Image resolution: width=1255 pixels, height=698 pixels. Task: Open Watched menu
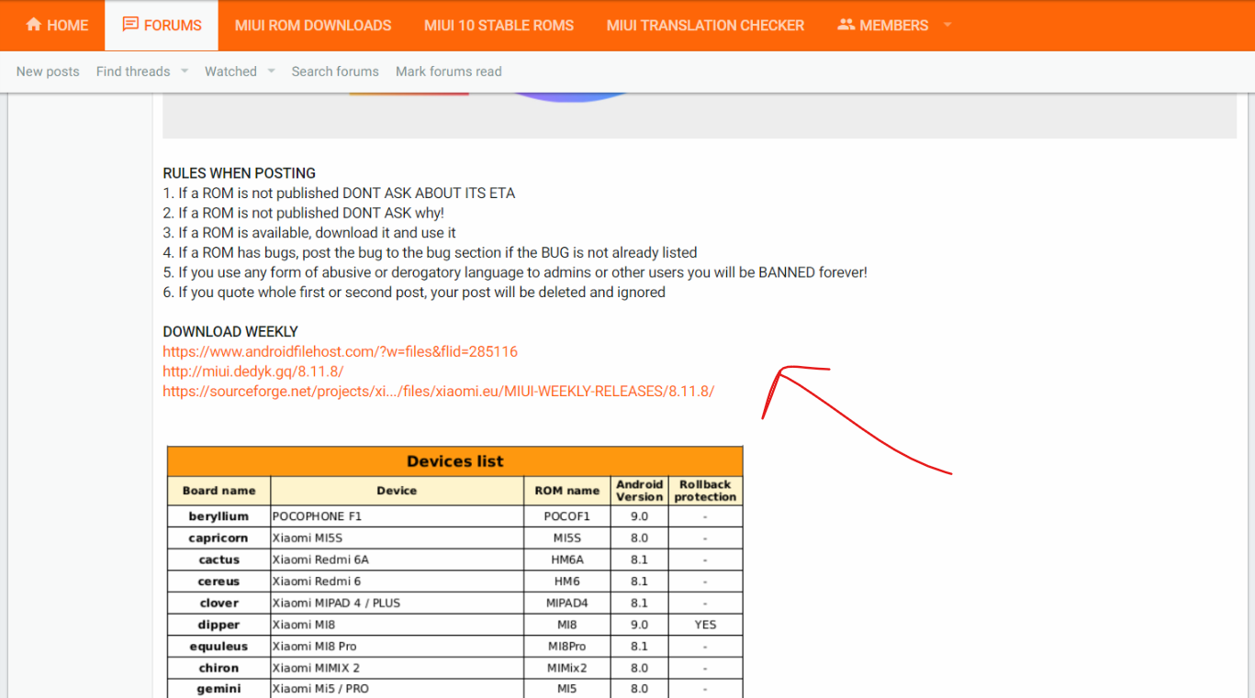[230, 72]
